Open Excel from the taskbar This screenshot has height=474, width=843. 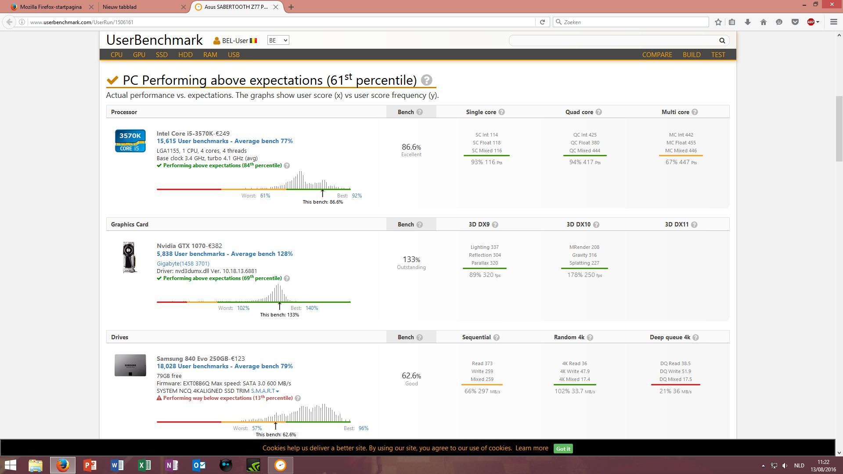144,465
